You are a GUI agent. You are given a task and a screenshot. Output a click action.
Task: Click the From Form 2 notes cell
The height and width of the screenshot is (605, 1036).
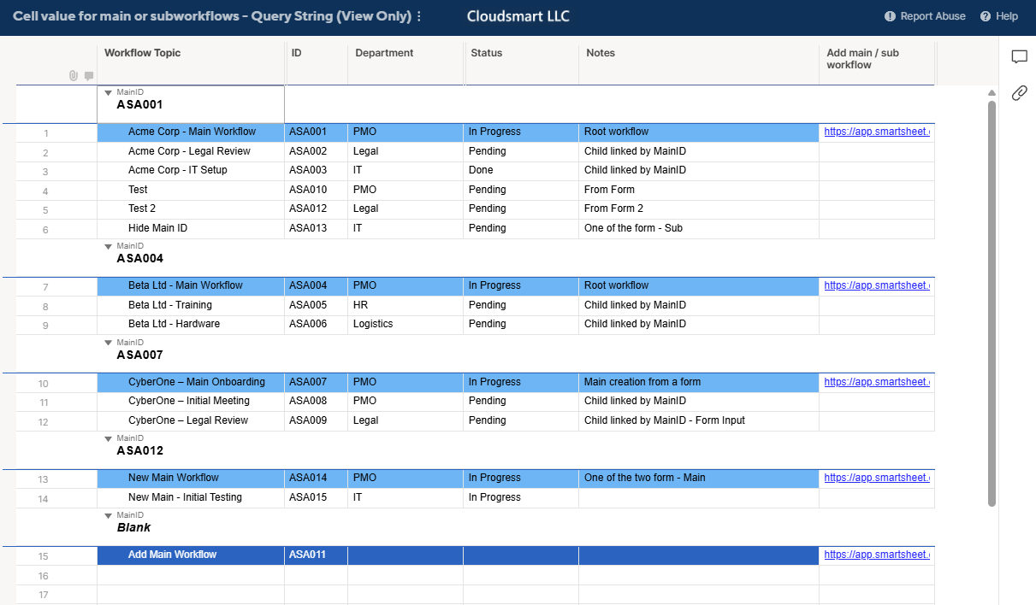click(699, 209)
